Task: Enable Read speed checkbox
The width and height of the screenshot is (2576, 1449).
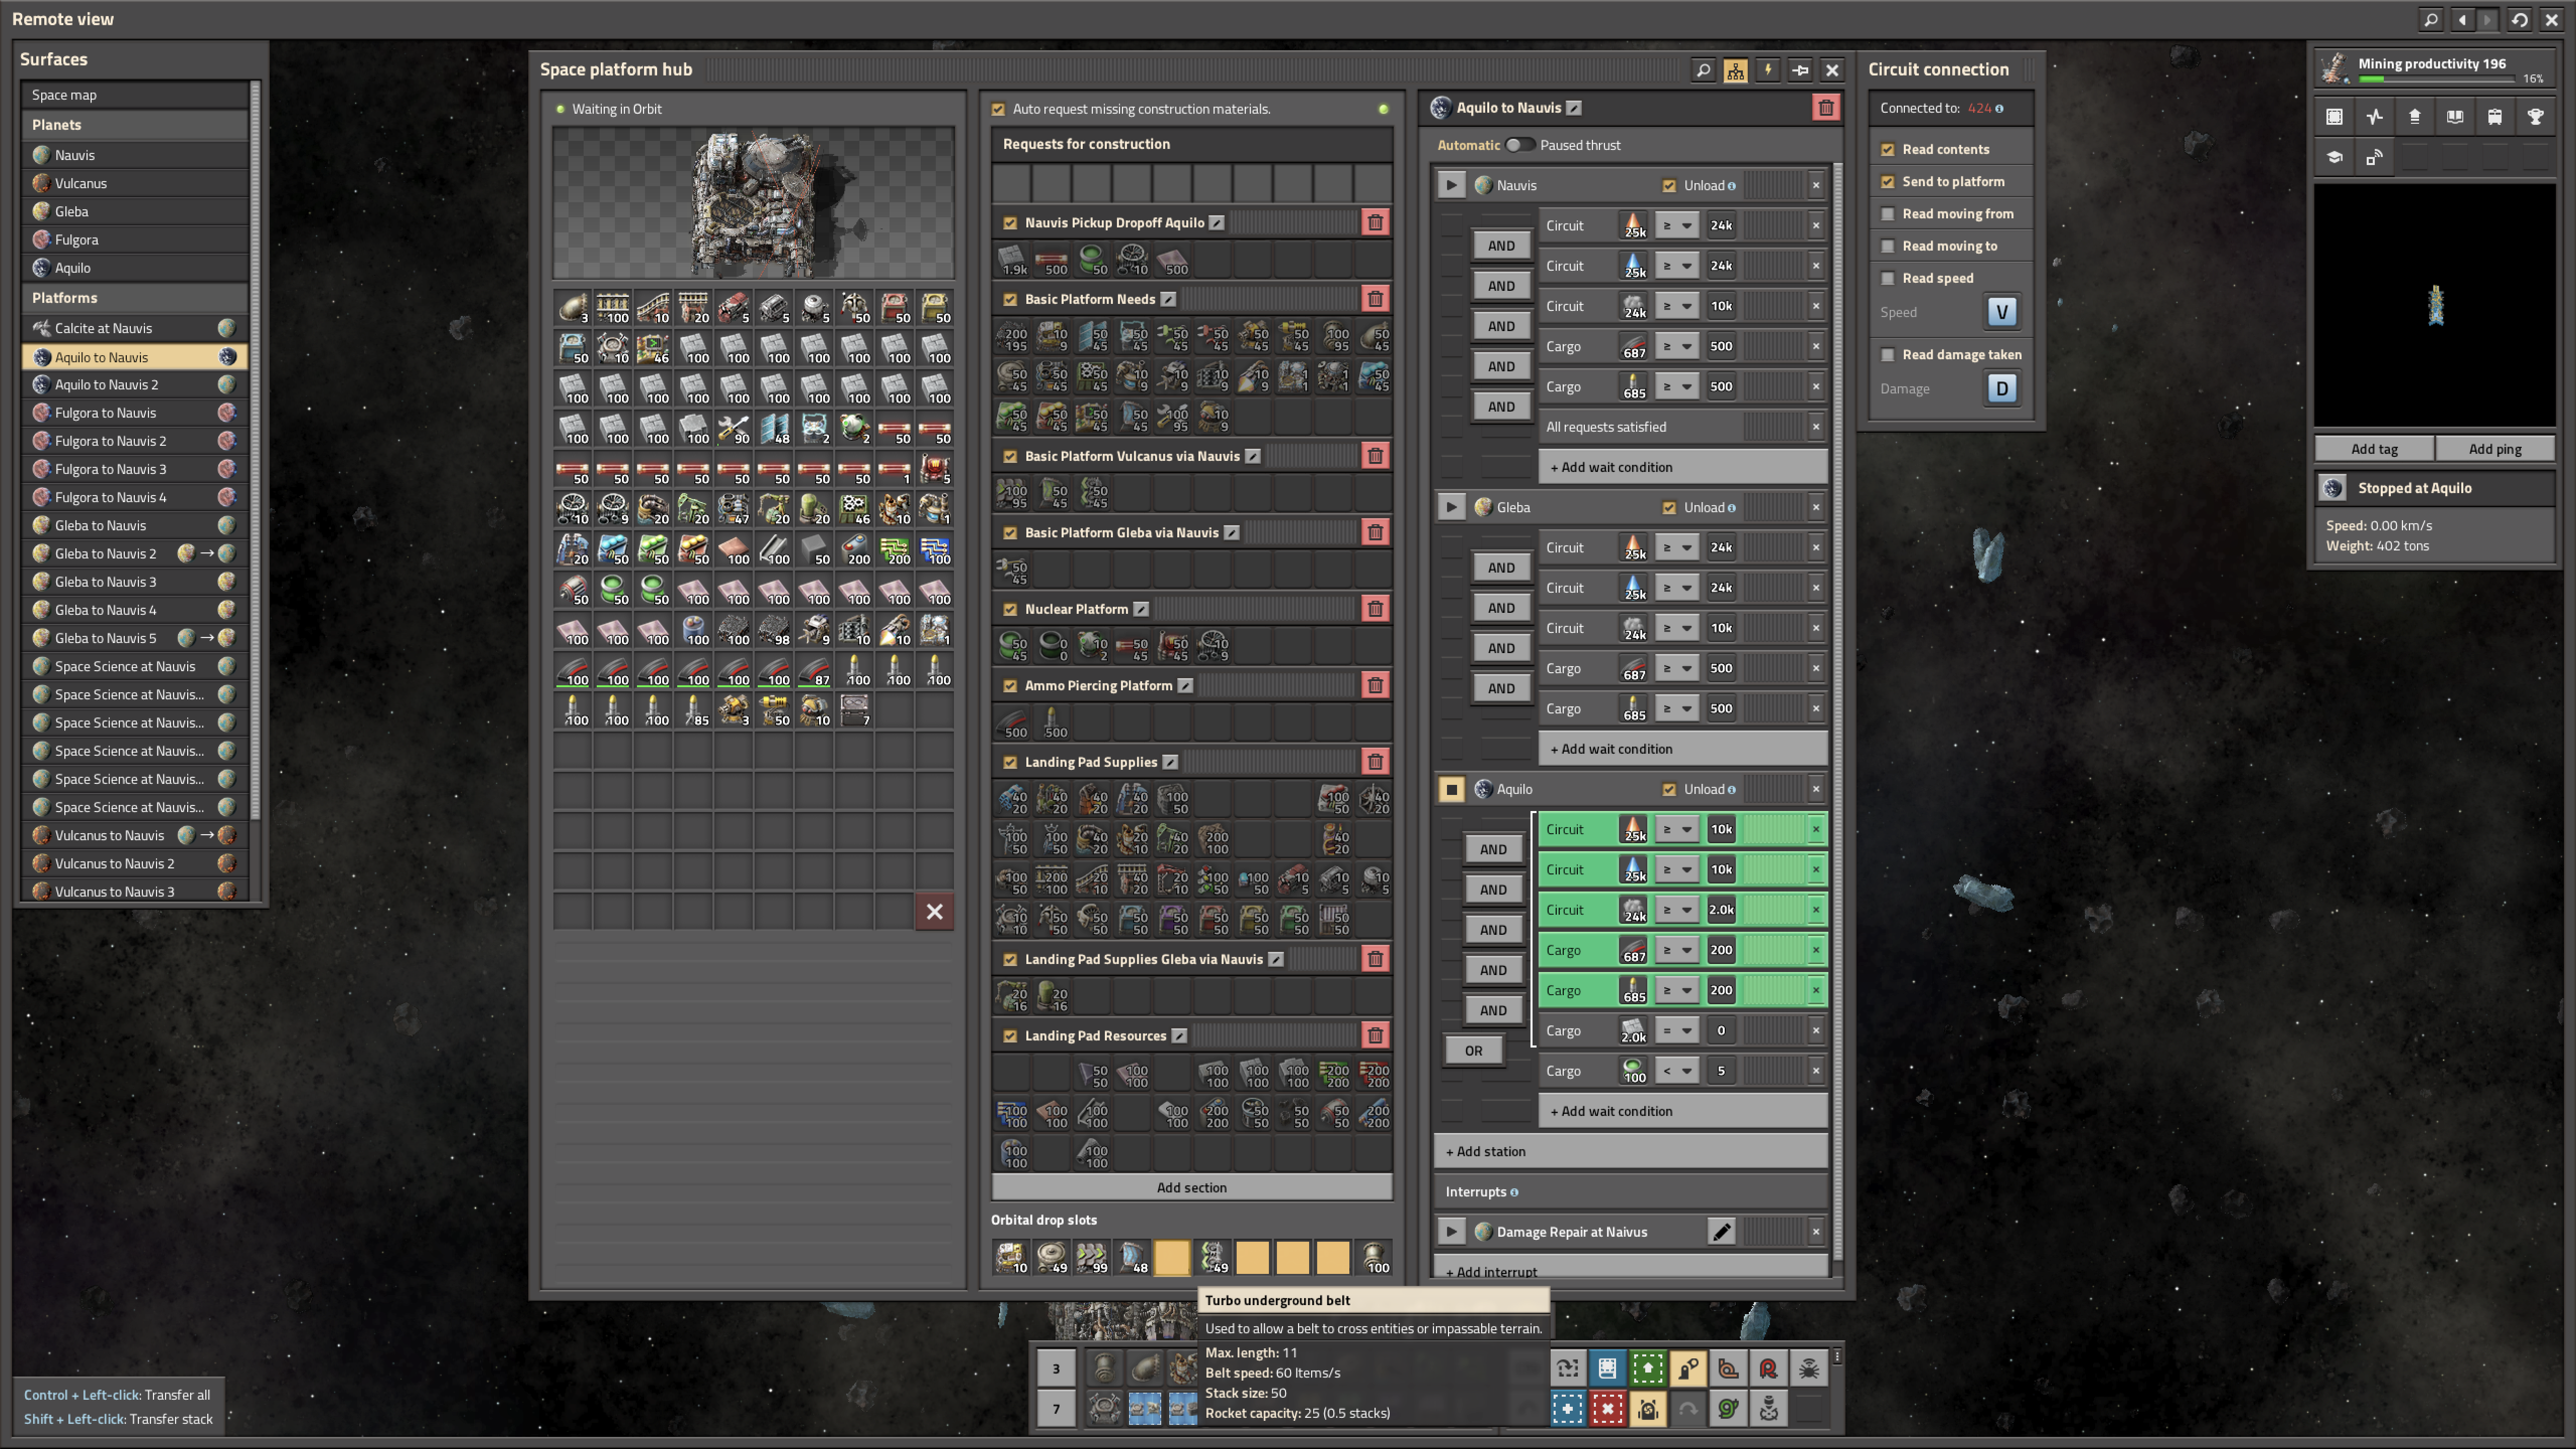Action: pos(1888,278)
